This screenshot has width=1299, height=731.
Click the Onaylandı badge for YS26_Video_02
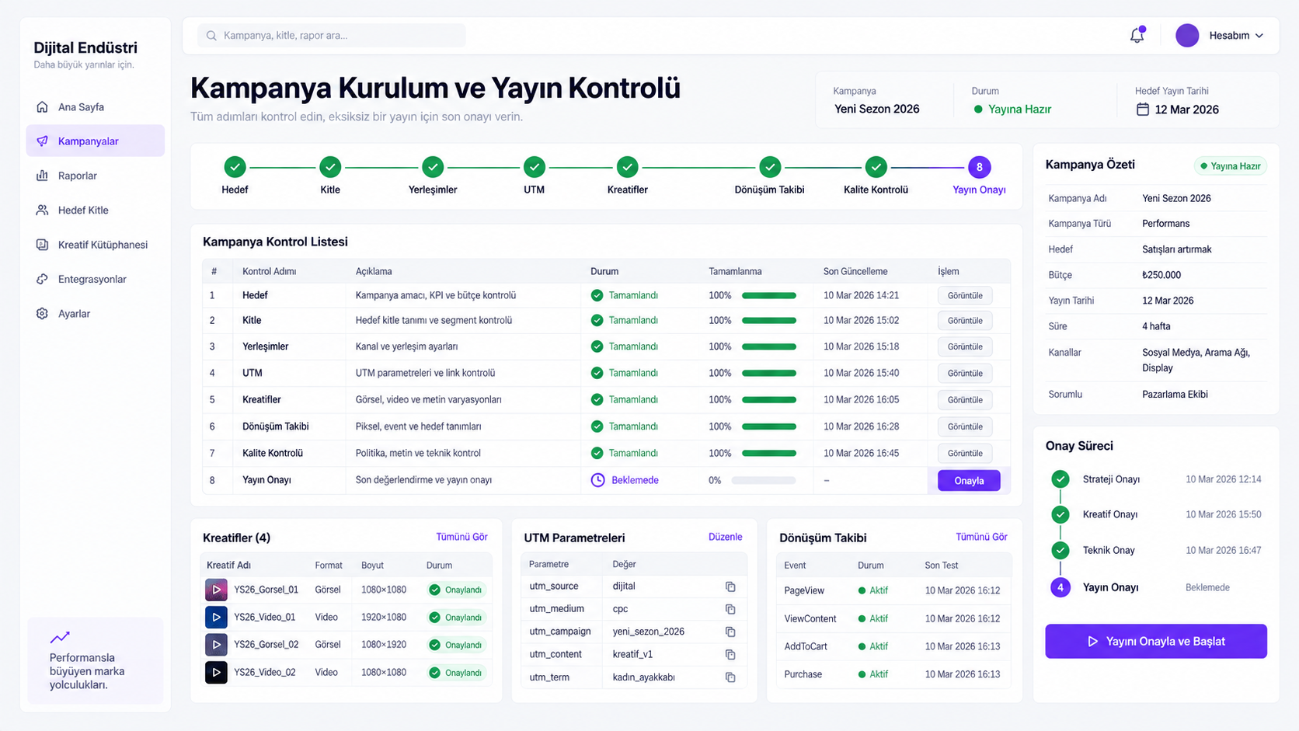tap(456, 673)
